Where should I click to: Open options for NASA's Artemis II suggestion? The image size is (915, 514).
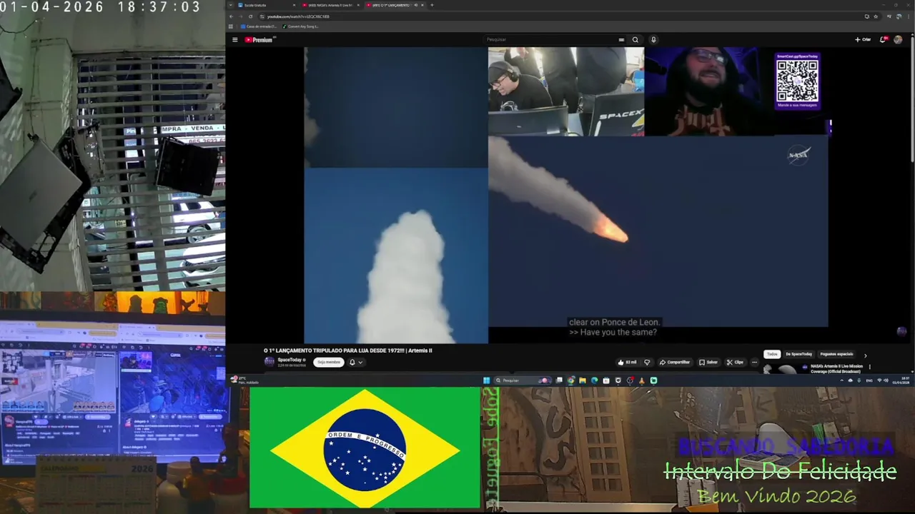(x=870, y=367)
